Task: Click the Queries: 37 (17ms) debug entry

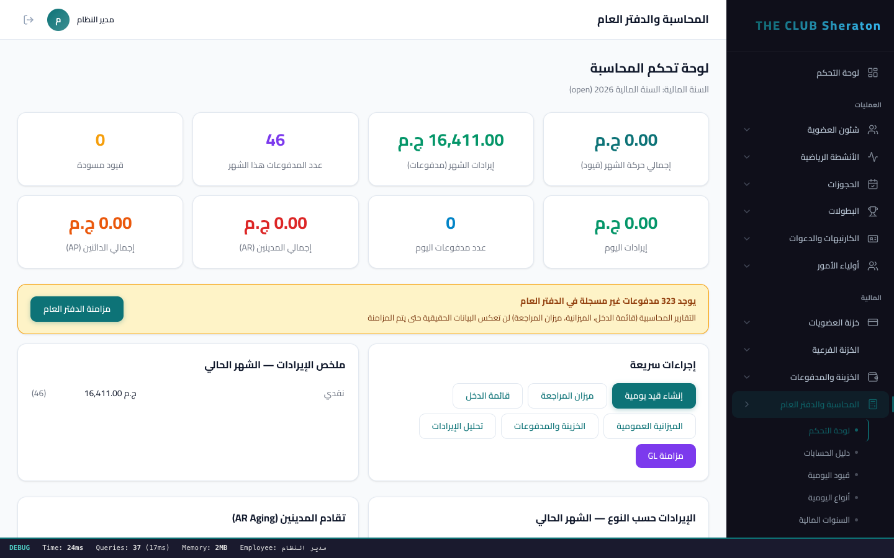Action: [133, 547]
